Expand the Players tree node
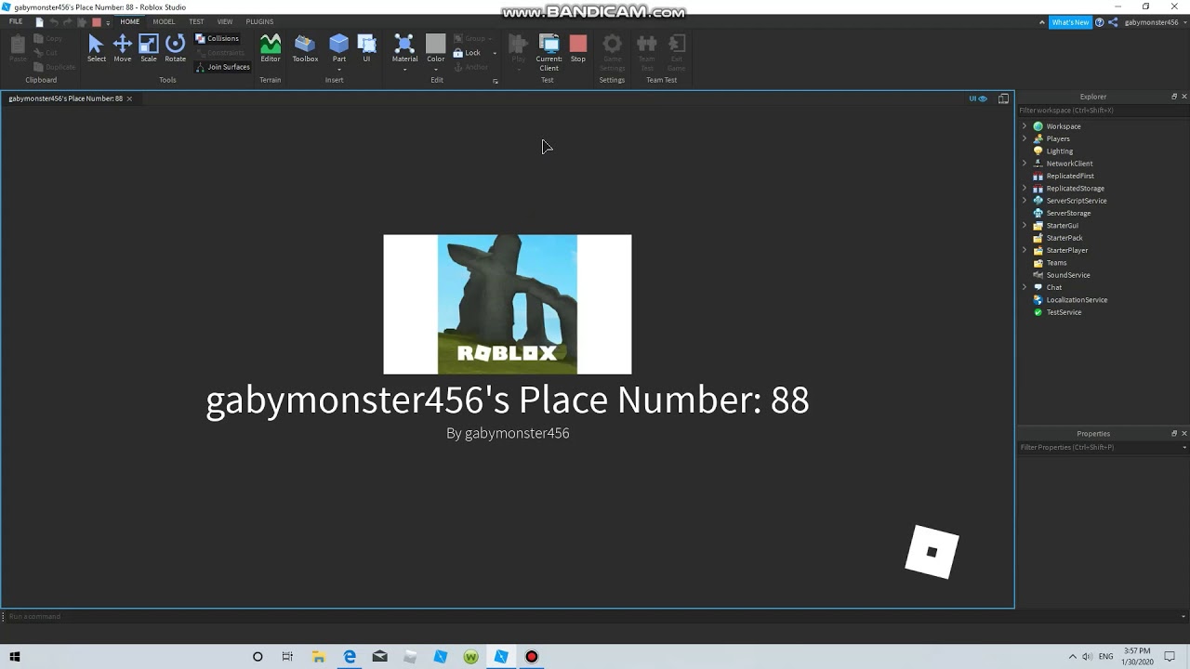Viewport: 1190px width, 669px height. point(1025,138)
